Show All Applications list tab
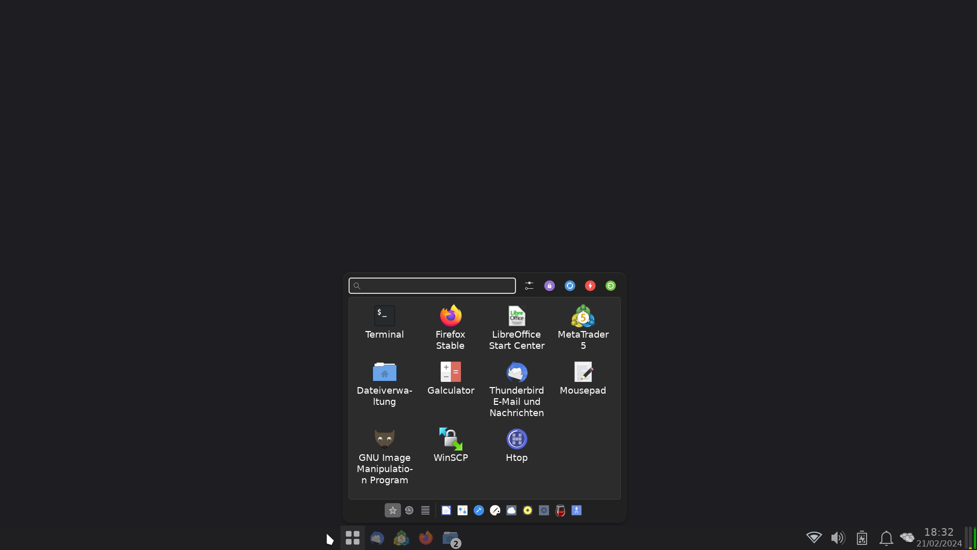The image size is (977, 550). 425,510
